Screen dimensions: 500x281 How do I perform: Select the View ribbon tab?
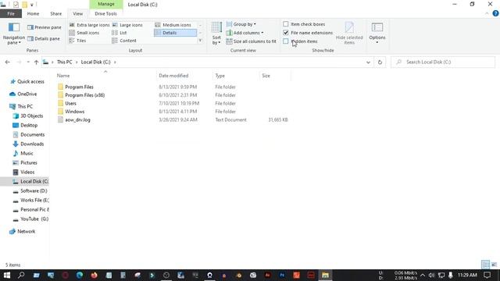77,14
